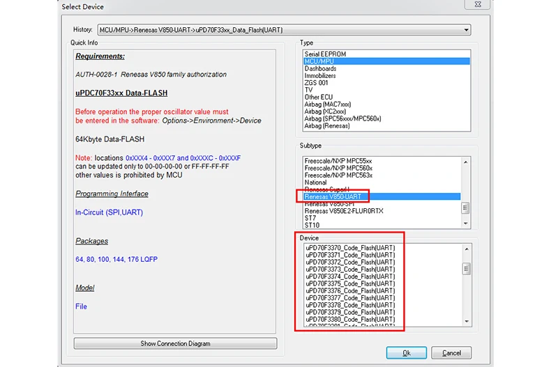Viewport: 551px width, 367px height.
Task: Click the Device list scroll-down arrow
Action: tap(467, 322)
